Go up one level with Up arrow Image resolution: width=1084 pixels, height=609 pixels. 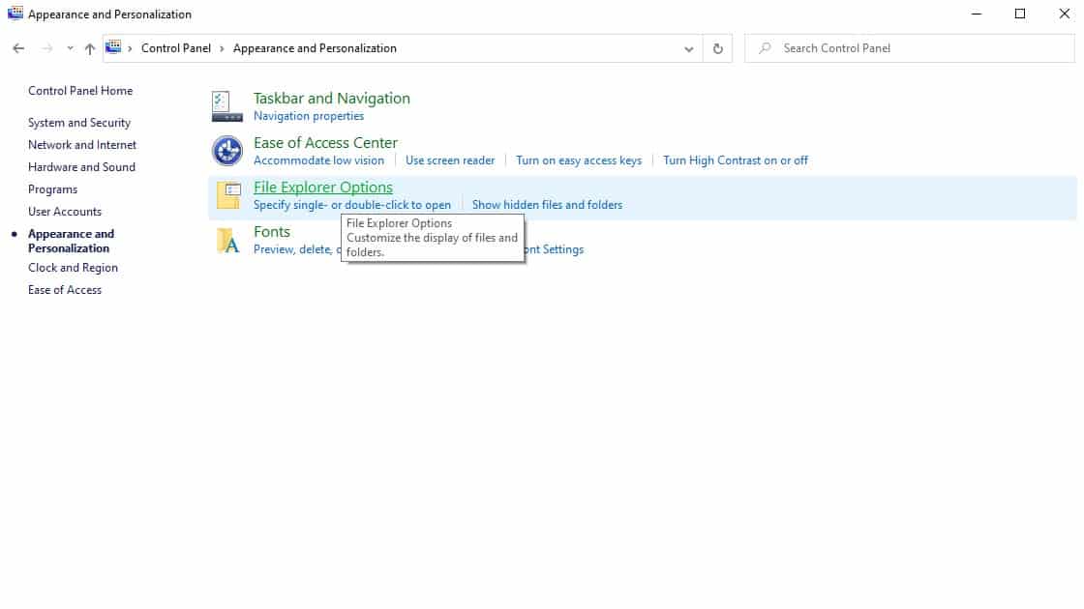click(90, 48)
